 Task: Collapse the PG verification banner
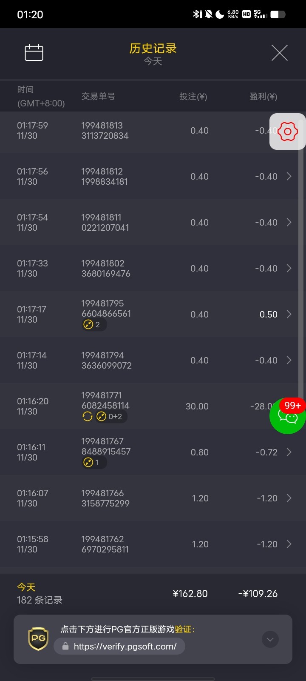(270, 639)
